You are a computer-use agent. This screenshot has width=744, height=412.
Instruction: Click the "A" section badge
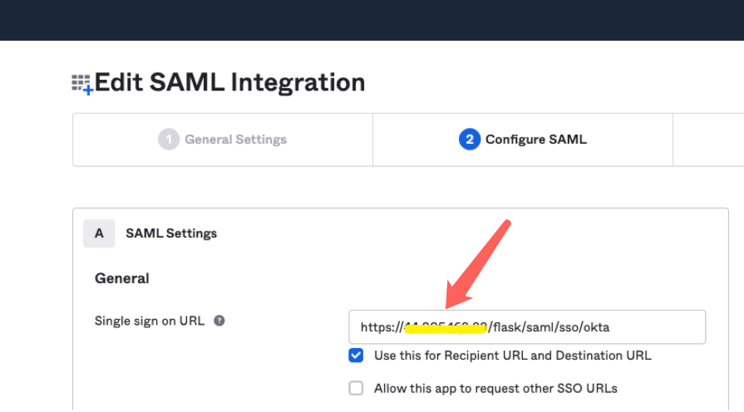point(99,233)
